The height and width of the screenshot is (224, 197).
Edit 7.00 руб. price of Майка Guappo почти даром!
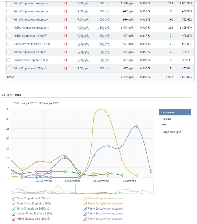[83, 28]
